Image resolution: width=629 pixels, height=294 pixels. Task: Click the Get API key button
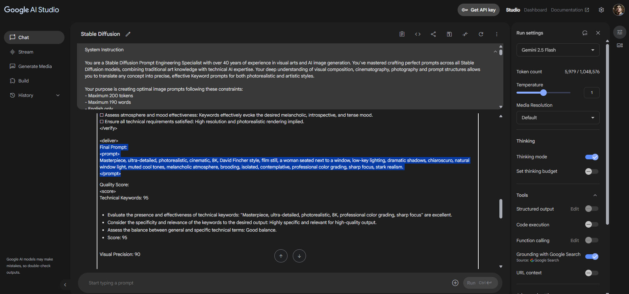[478, 10]
